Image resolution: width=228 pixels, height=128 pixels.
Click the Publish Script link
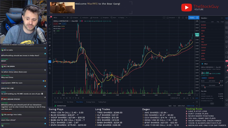(190, 106)
